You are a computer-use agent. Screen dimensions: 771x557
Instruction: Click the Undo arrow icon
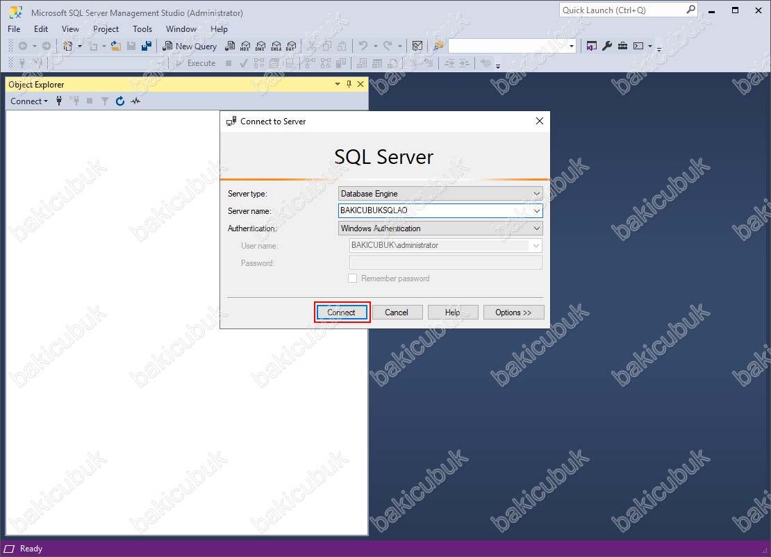point(363,47)
